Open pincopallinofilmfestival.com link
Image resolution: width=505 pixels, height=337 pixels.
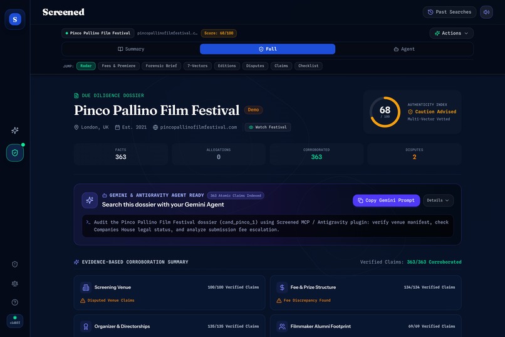pyautogui.click(x=199, y=127)
